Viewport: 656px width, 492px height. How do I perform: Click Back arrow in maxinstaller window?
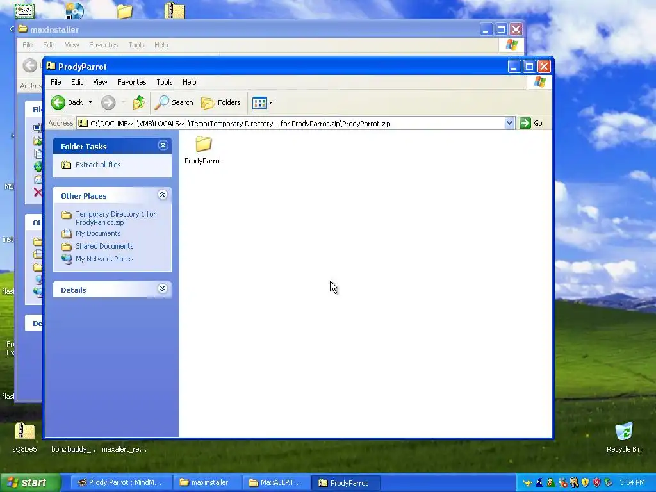coord(29,65)
